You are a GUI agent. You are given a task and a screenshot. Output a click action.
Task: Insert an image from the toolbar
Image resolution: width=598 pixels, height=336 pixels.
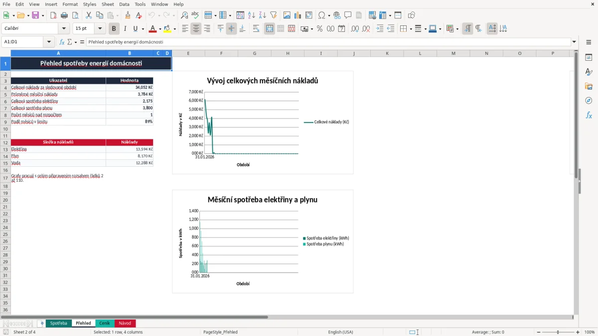(x=287, y=15)
